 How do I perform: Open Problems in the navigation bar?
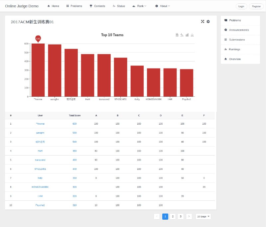coord(74,6)
